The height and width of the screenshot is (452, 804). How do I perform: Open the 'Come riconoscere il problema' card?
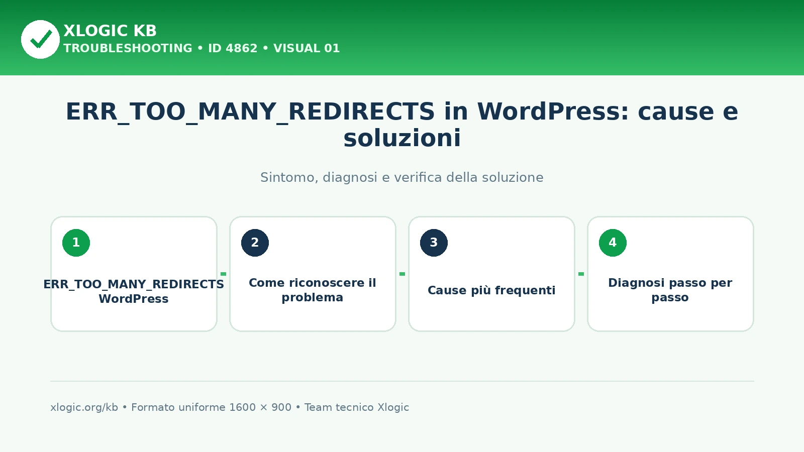(313, 274)
